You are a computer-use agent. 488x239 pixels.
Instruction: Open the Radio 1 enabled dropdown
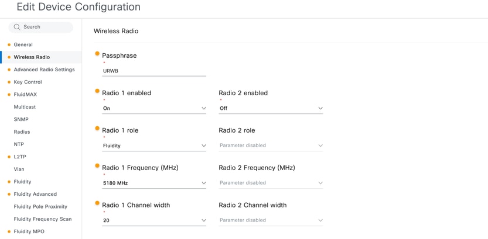[x=154, y=108]
